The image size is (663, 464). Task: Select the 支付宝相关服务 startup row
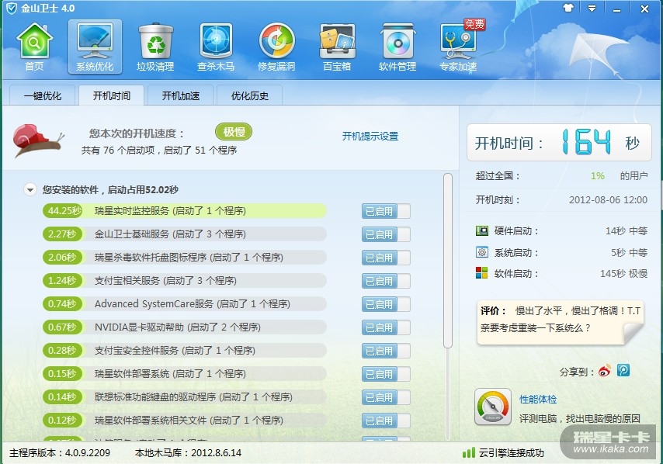[185, 280]
